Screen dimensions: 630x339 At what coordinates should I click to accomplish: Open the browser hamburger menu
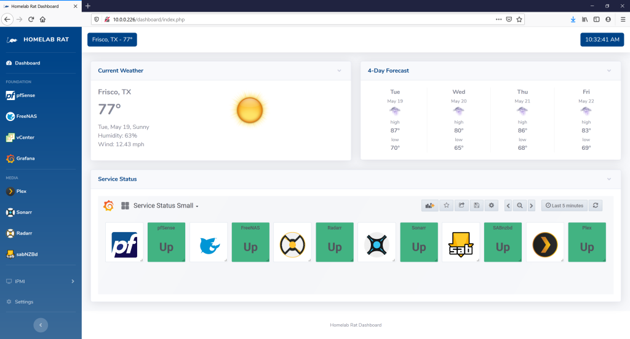(623, 19)
